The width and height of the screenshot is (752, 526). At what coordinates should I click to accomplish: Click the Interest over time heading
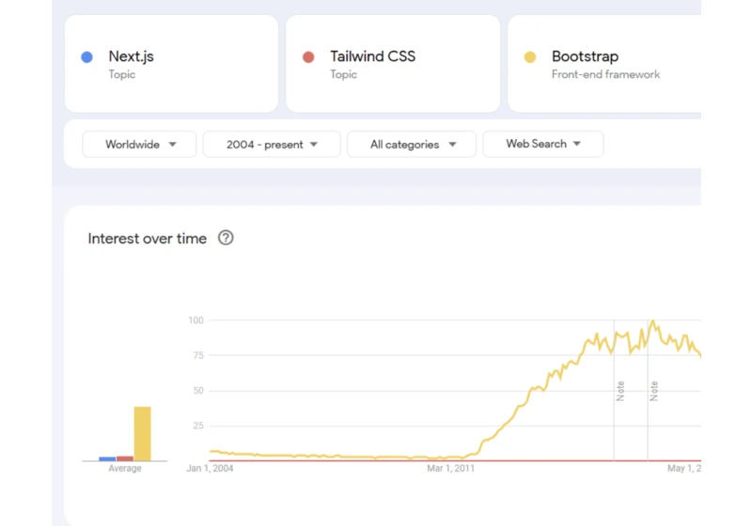tap(148, 239)
